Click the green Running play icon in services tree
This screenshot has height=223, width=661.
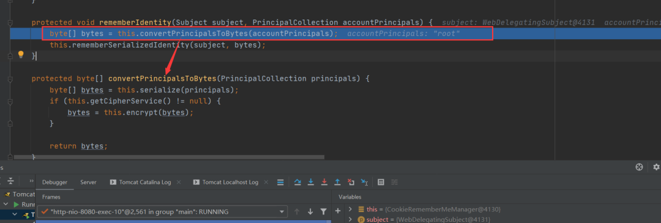pyautogui.click(x=17, y=205)
